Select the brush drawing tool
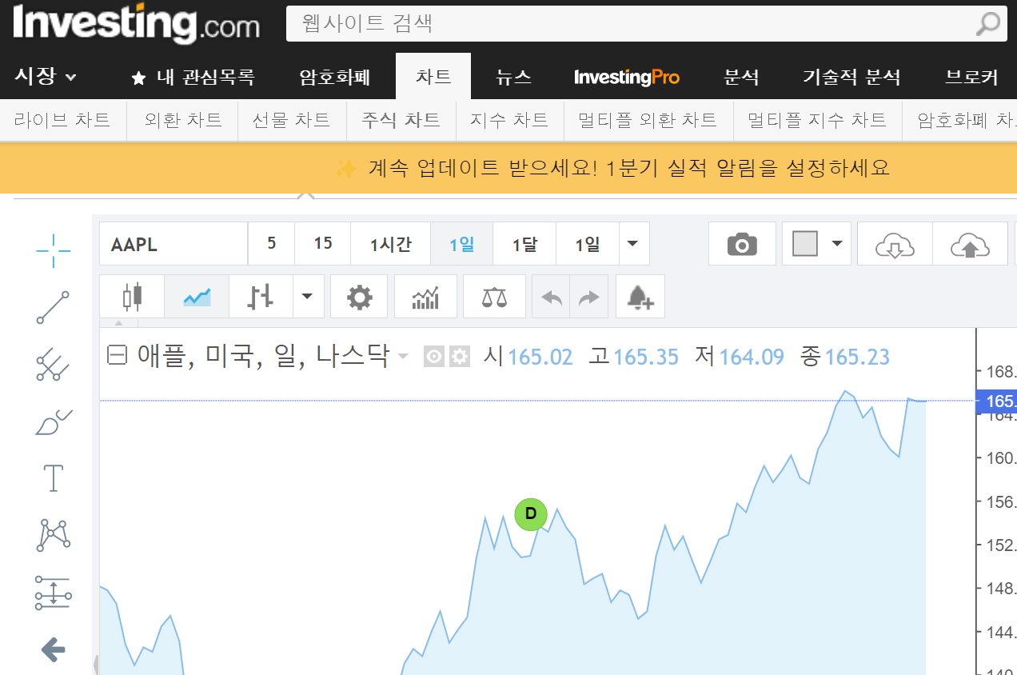 pos(53,421)
